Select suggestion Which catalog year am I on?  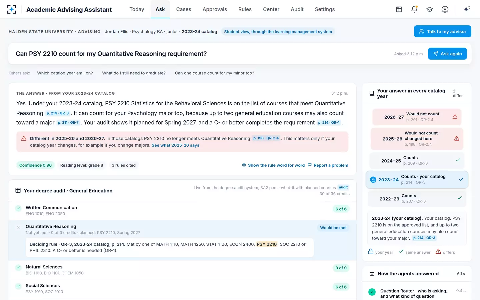pyautogui.click(x=65, y=73)
